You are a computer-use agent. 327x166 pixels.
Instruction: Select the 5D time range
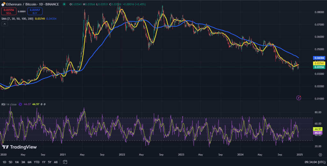click(11, 162)
